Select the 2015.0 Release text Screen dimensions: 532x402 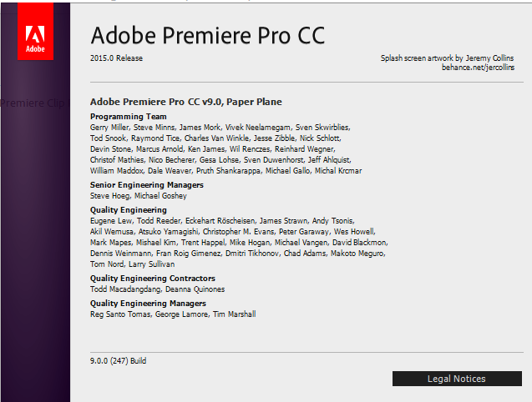pos(116,58)
